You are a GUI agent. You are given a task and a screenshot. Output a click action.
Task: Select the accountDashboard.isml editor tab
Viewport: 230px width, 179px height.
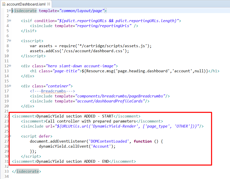(x=26, y=4)
